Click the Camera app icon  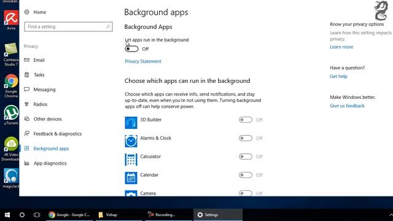pos(131,193)
